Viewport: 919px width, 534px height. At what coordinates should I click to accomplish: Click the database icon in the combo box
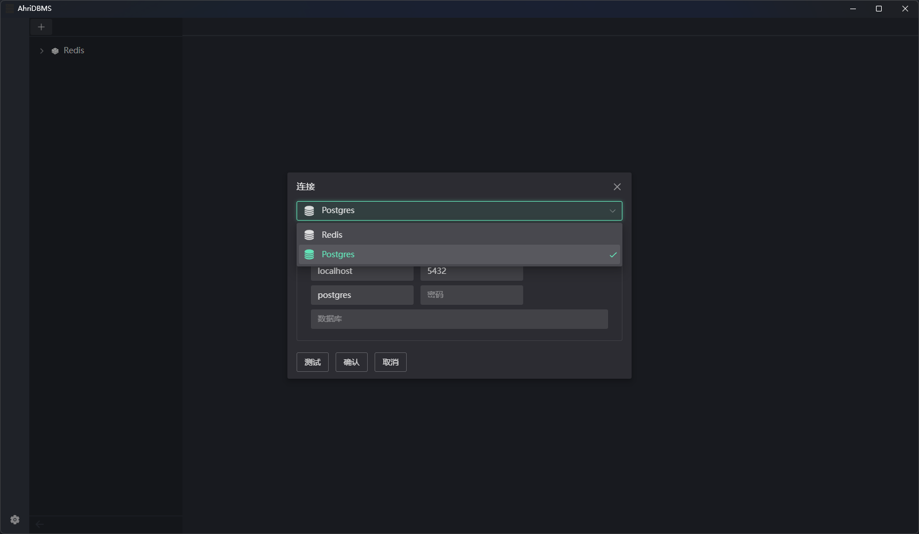(309, 211)
